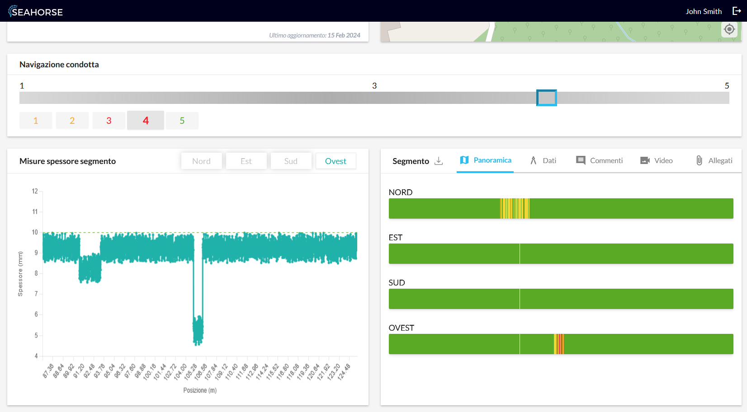Click the Panoramica map icon

(464, 160)
